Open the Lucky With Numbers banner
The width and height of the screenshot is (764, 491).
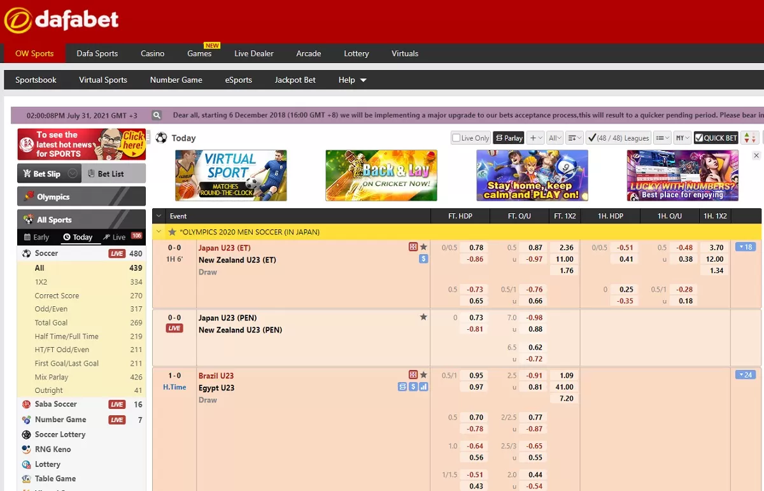click(683, 176)
